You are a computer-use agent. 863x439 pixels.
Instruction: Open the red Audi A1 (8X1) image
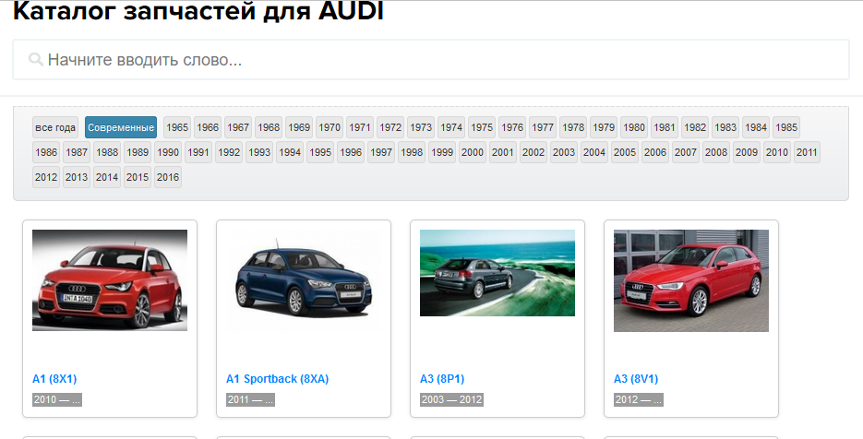[110, 280]
